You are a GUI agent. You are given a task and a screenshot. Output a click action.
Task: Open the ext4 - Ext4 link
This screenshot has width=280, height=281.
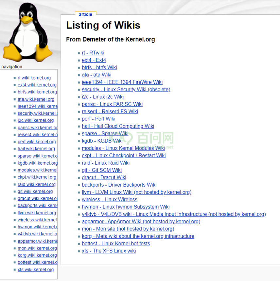point(94,60)
